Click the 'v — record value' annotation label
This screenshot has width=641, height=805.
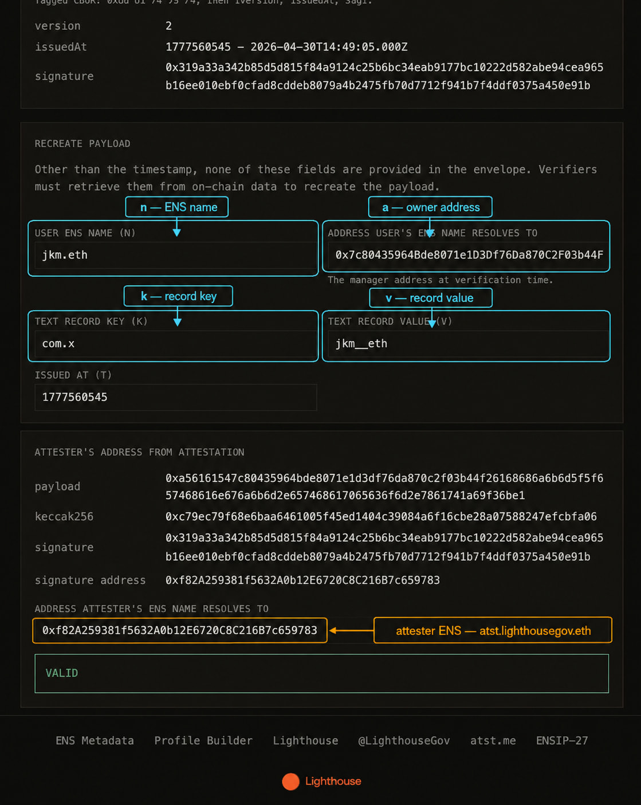(x=431, y=298)
